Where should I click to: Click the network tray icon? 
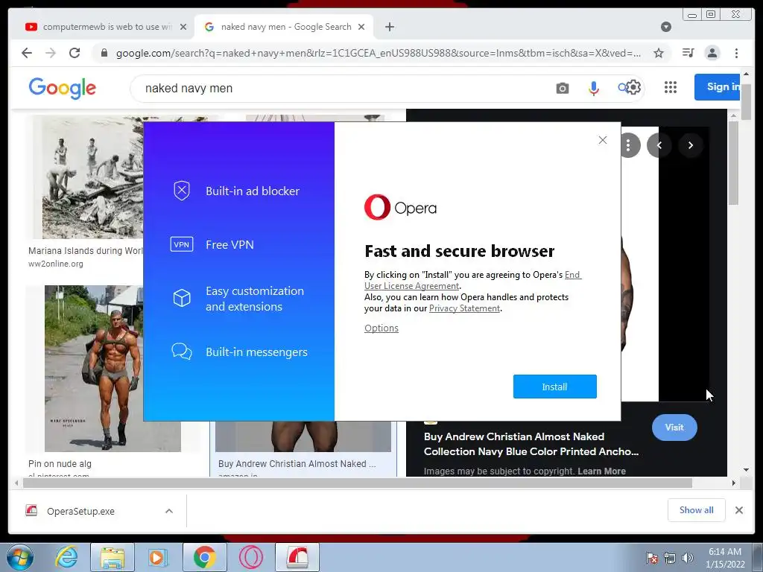click(x=670, y=558)
